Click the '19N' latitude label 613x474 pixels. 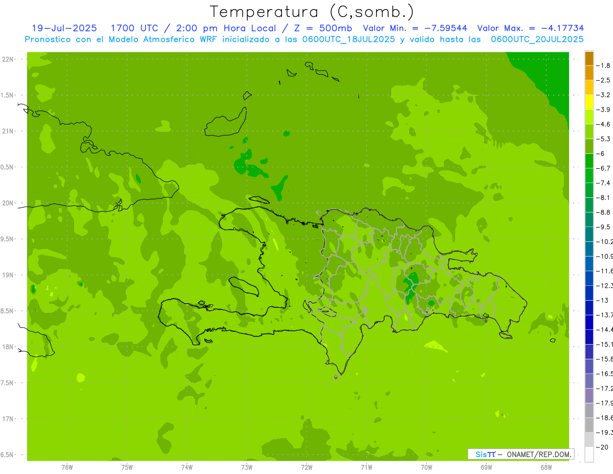pos(8,275)
